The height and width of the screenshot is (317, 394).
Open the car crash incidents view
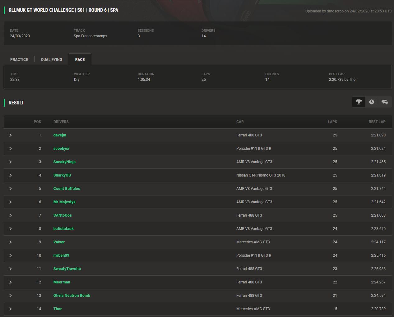pos(385,102)
